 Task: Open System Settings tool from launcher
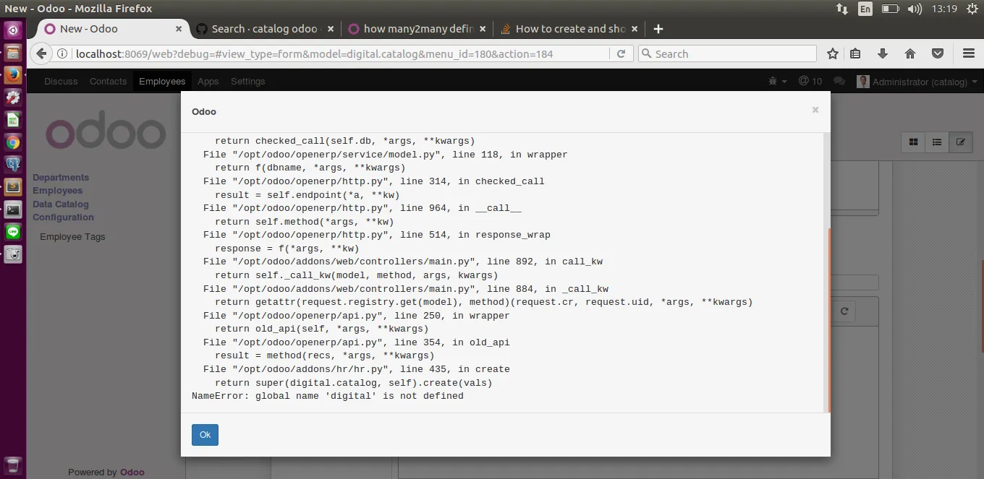click(13, 98)
